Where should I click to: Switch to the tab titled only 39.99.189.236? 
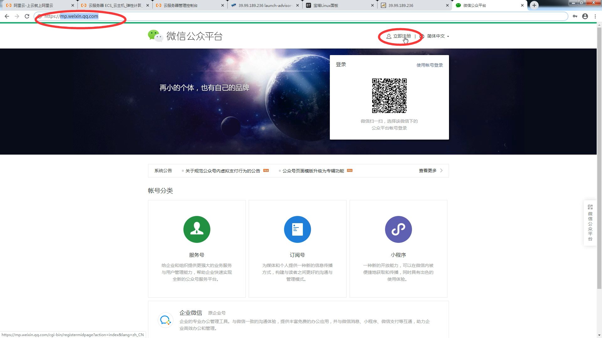point(415,5)
